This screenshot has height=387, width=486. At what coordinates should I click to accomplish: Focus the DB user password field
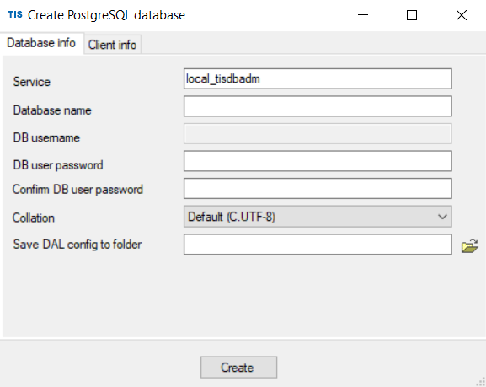click(318, 161)
